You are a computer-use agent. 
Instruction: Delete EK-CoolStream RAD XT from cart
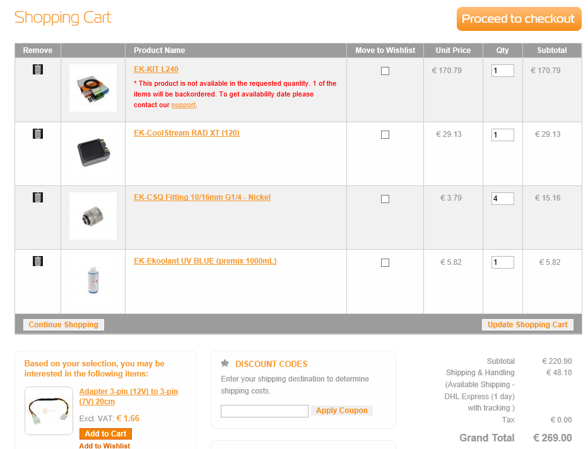(x=38, y=134)
